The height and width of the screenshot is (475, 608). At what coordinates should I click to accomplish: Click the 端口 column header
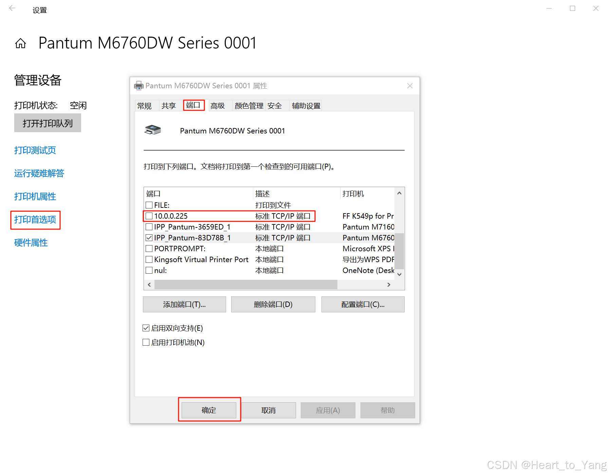pos(198,194)
